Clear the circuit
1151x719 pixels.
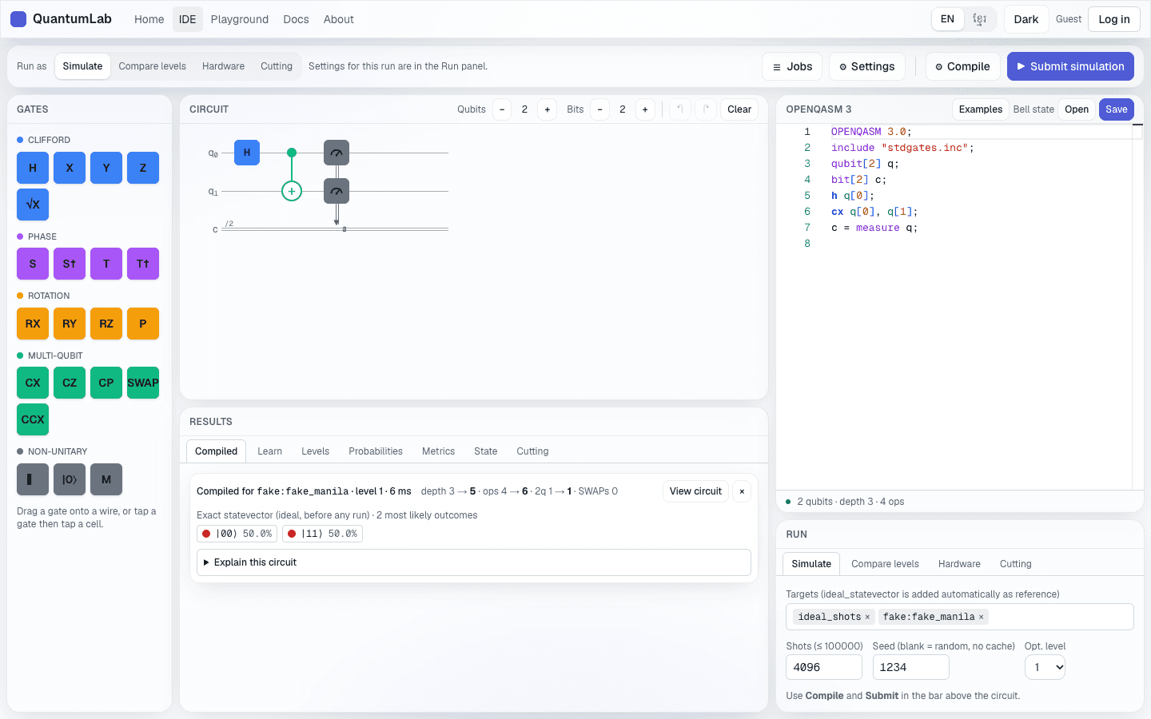pos(739,109)
